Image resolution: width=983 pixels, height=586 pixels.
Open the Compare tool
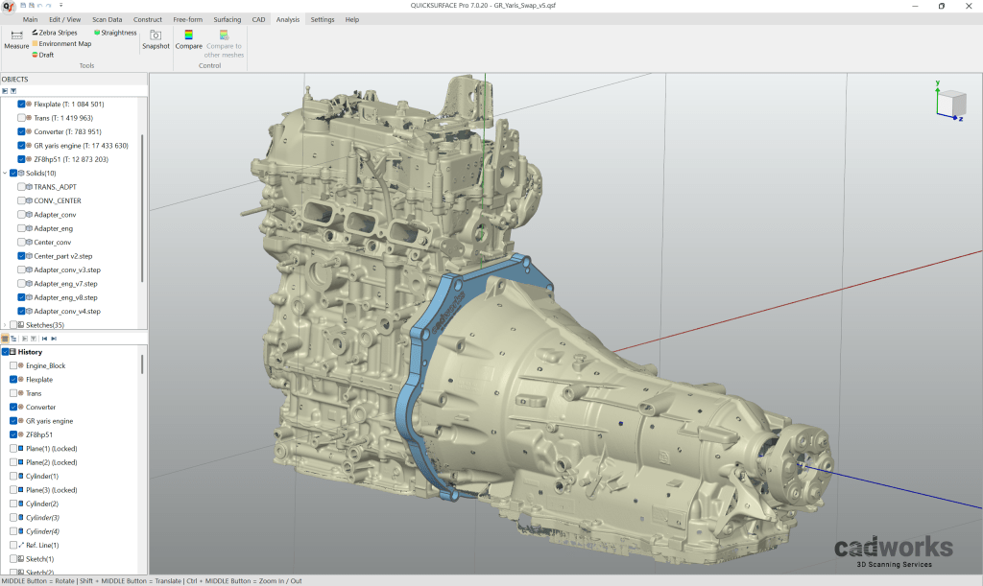point(189,38)
